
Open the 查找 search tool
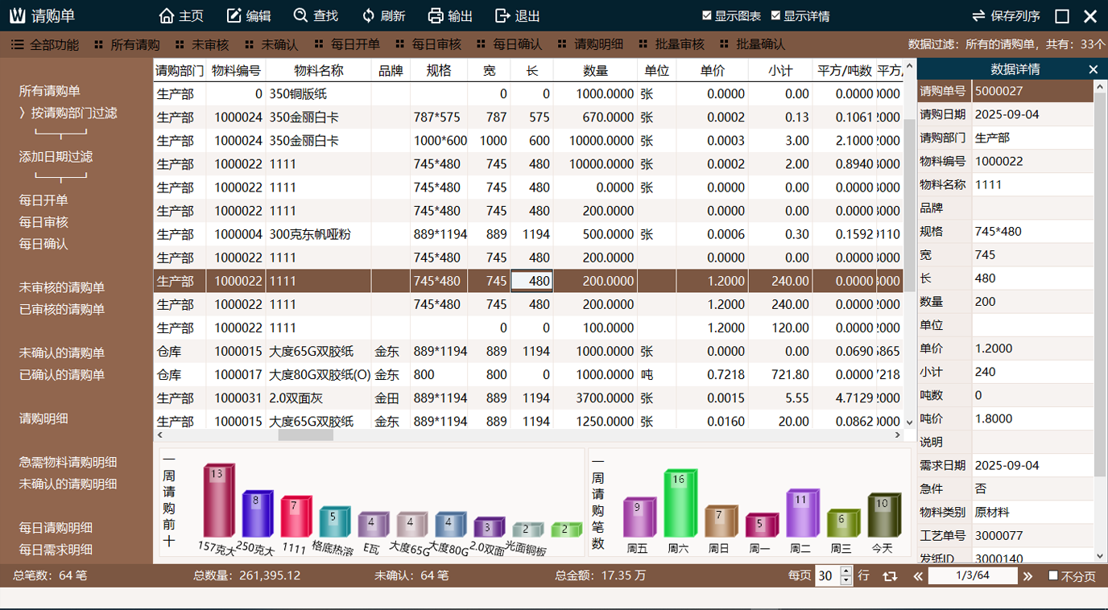[x=301, y=16]
